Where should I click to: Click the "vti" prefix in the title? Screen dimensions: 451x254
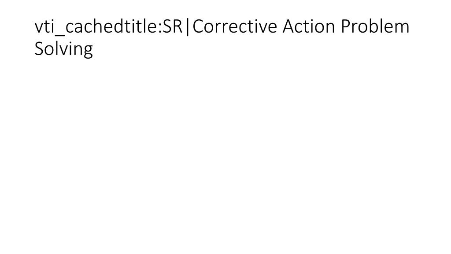coord(44,27)
